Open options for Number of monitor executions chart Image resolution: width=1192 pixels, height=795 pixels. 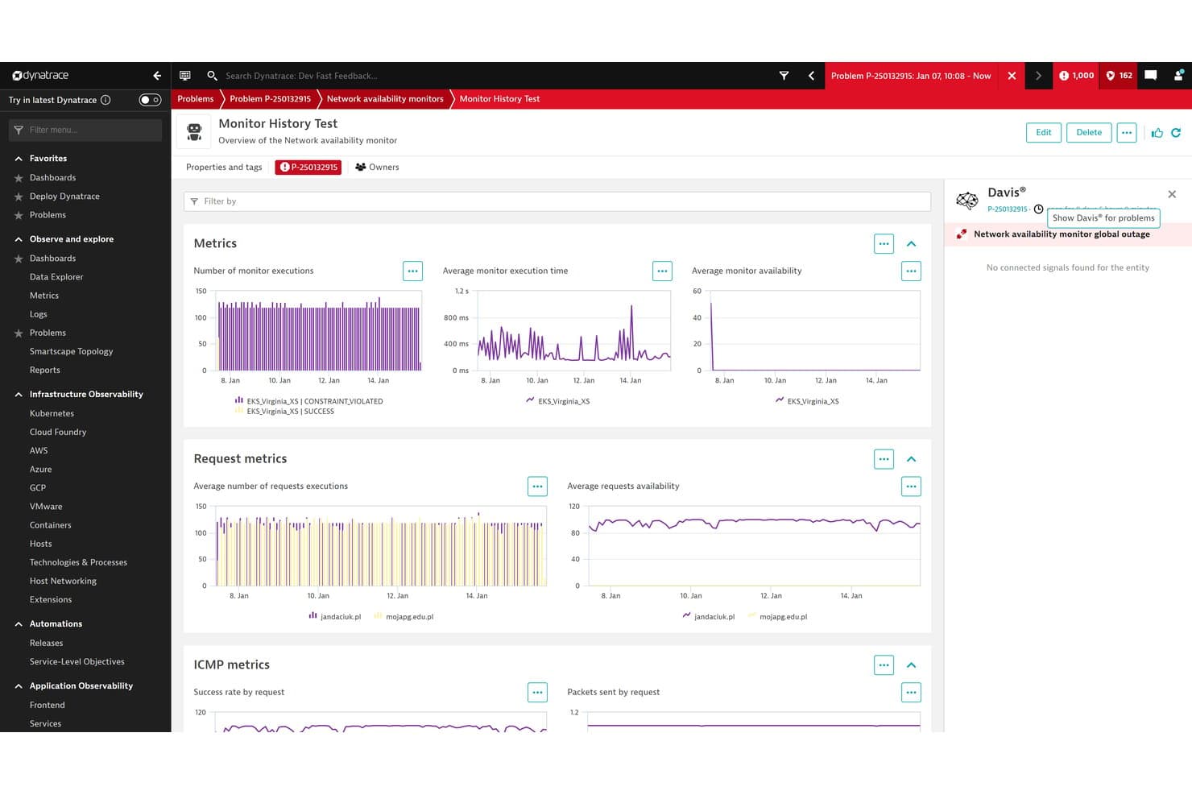coord(412,271)
